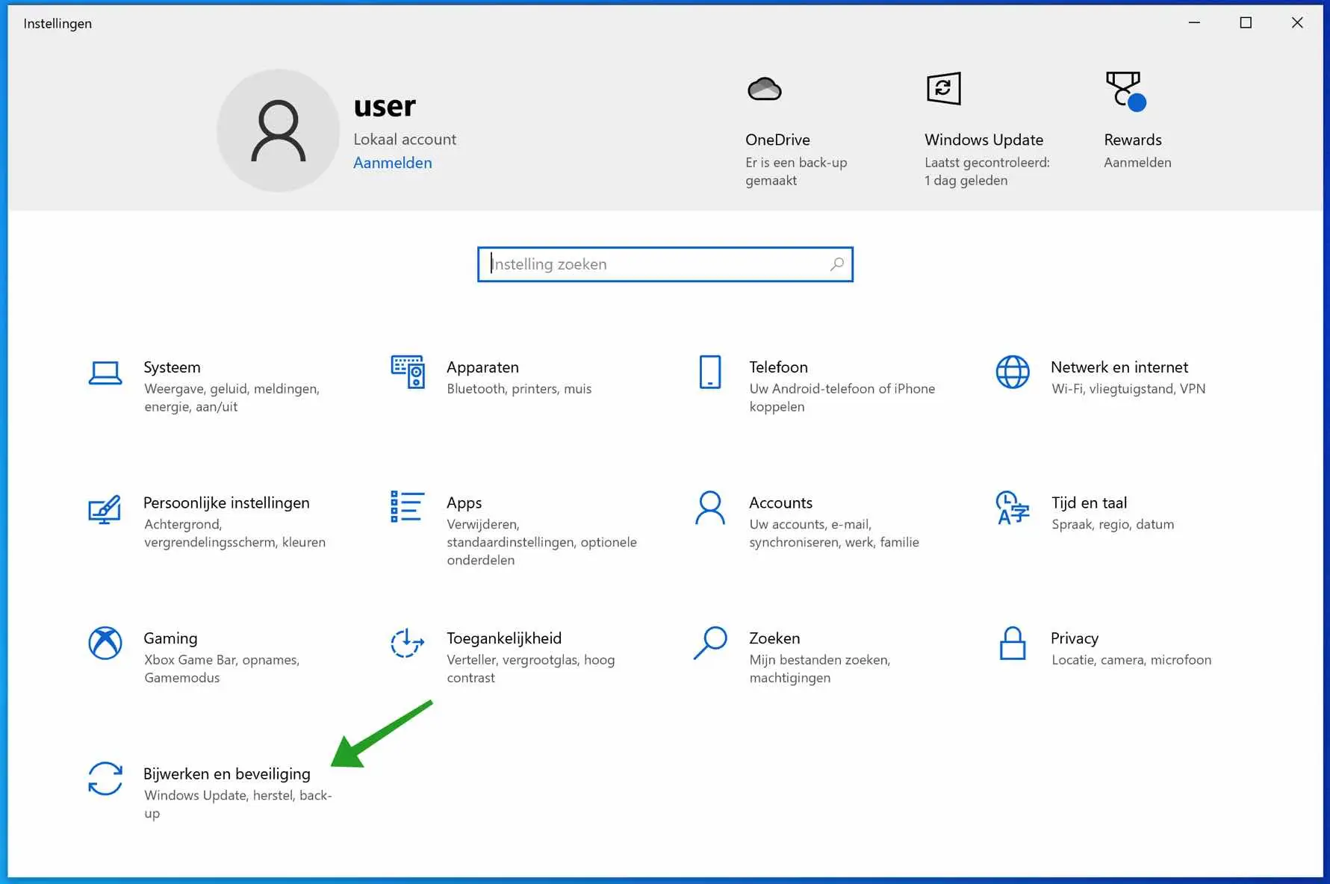This screenshot has height=884, width=1330.
Task: Open the Bijwerken en beveiliging refresh icon
Action: (105, 779)
